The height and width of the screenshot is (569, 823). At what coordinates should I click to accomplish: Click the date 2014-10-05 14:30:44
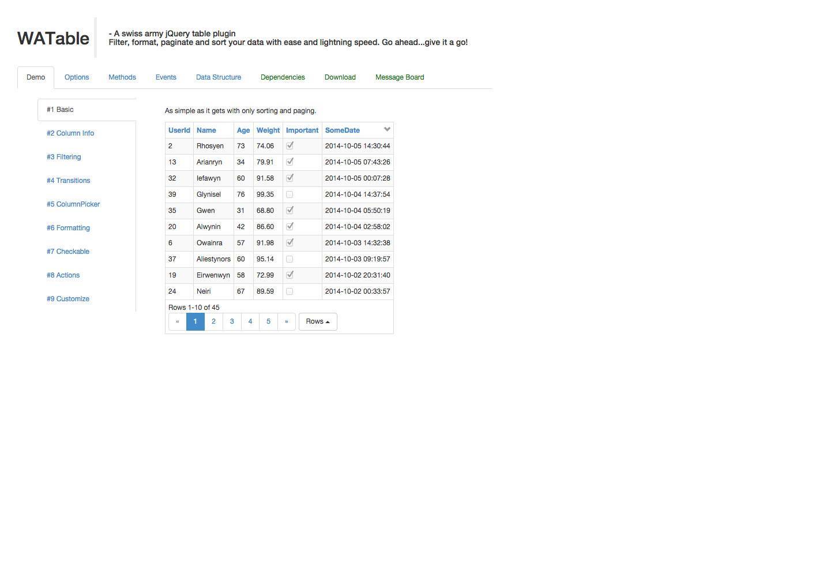click(x=358, y=146)
